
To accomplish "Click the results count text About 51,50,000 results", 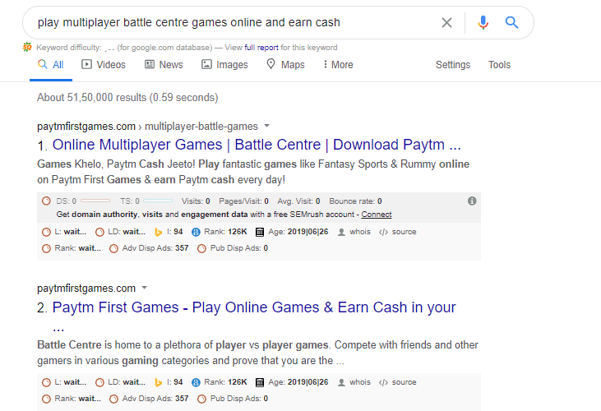I will point(127,98).
